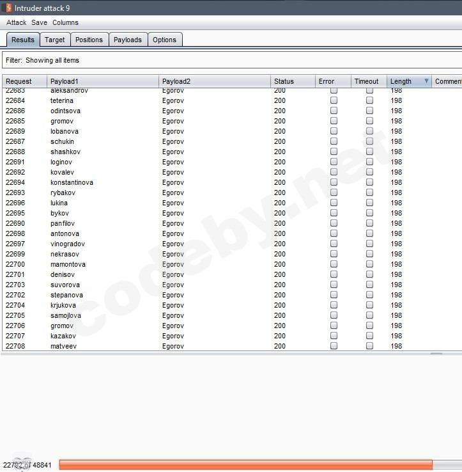The height and width of the screenshot is (472, 462).
Task: Select the lobanova payload cell
Action: click(x=65, y=131)
